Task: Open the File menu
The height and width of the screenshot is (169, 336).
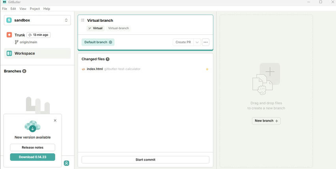Action: [x=4, y=9]
